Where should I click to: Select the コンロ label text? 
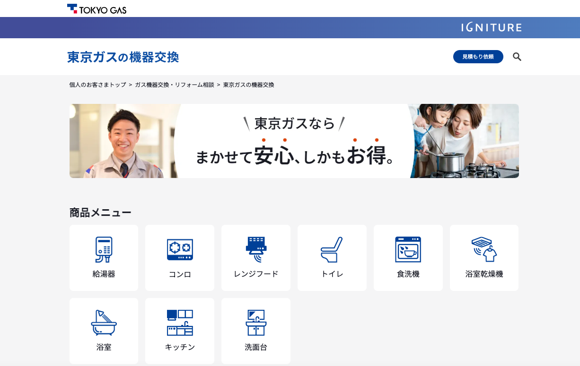(x=180, y=274)
